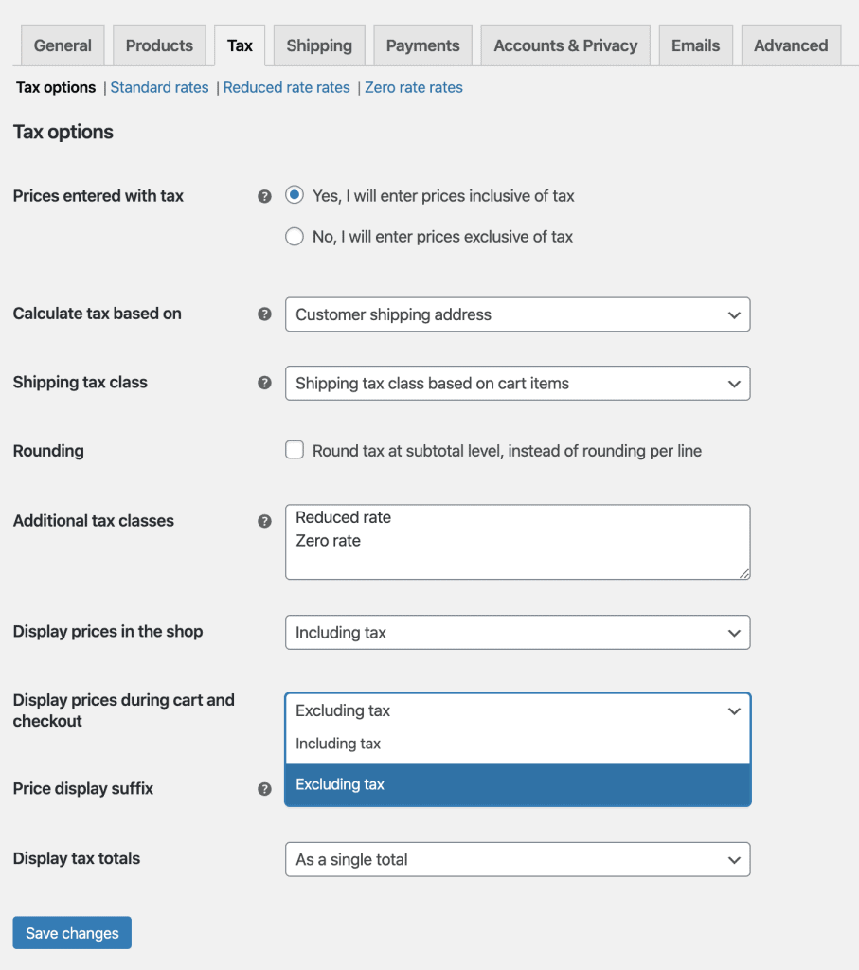Open the Standard rates link
The image size is (859, 970).
tap(159, 87)
